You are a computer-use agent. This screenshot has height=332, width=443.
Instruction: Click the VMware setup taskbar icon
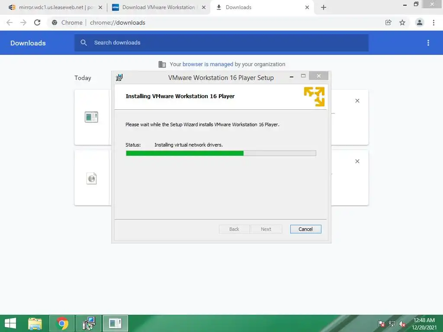pyautogui.click(x=115, y=323)
